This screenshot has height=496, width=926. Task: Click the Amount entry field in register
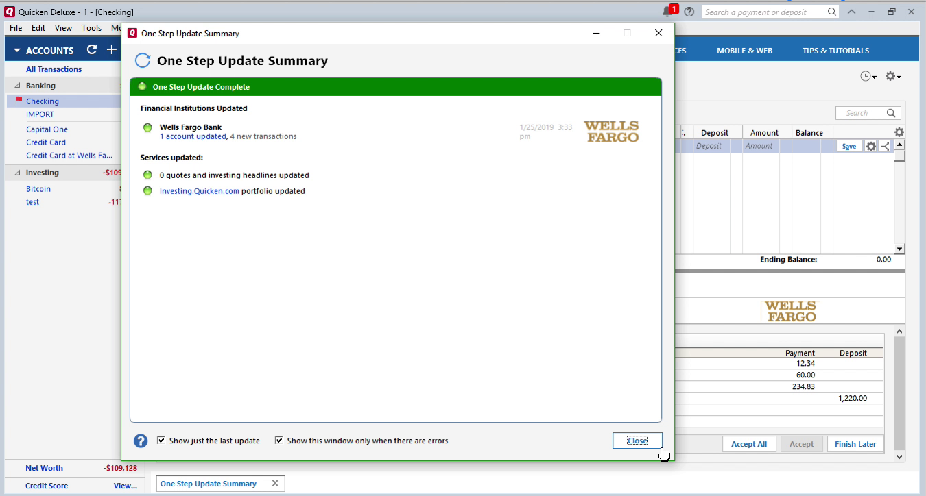point(767,146)
